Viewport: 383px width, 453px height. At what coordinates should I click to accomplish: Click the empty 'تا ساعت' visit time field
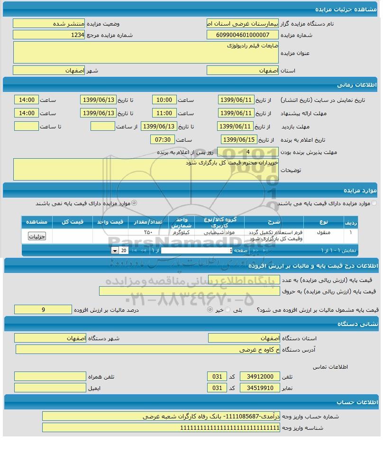click(27, 126)
